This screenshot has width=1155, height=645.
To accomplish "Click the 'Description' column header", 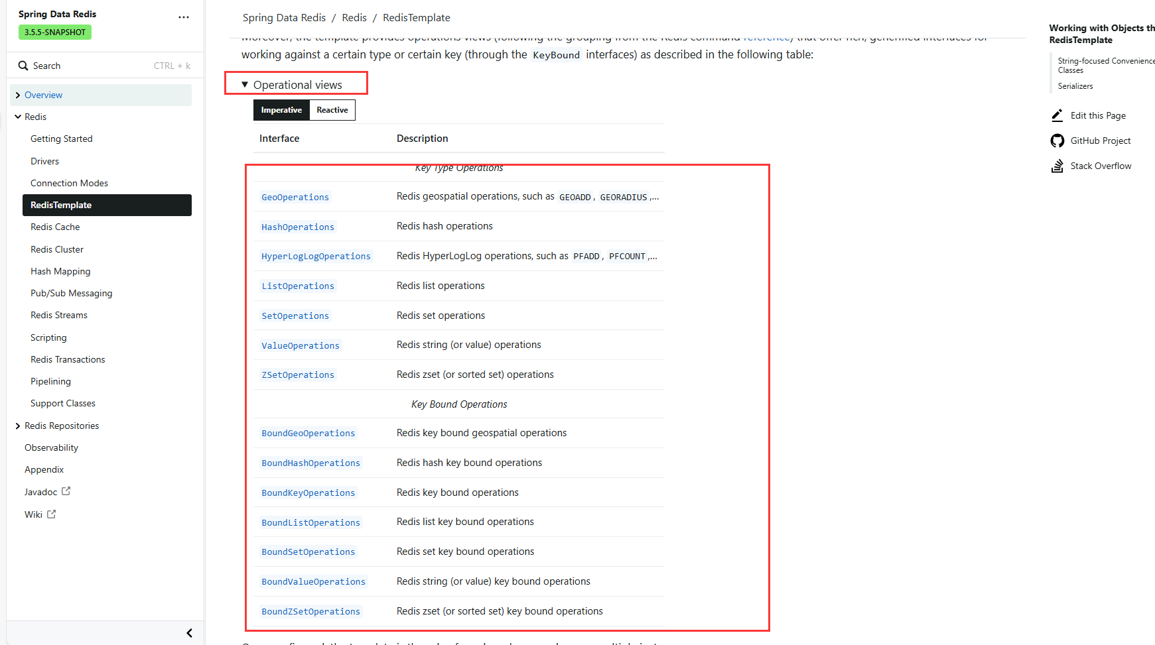I will (x=423, y=139).
